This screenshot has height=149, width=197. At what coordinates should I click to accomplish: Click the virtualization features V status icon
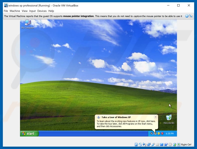pyautogui.click(x=170, y=145)
